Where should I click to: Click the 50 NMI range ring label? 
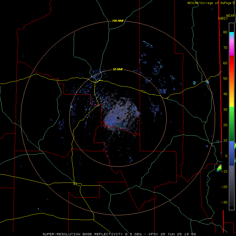point(118,69)
